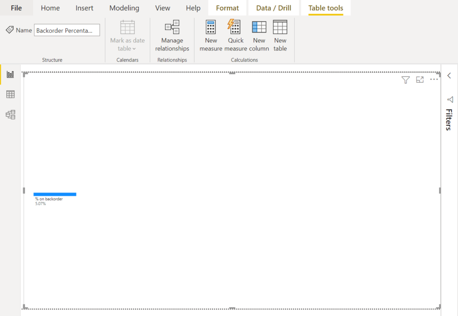Select Report view in the sidebar
This screenshot has width=458, height=316.
click(x=10, y=74)
